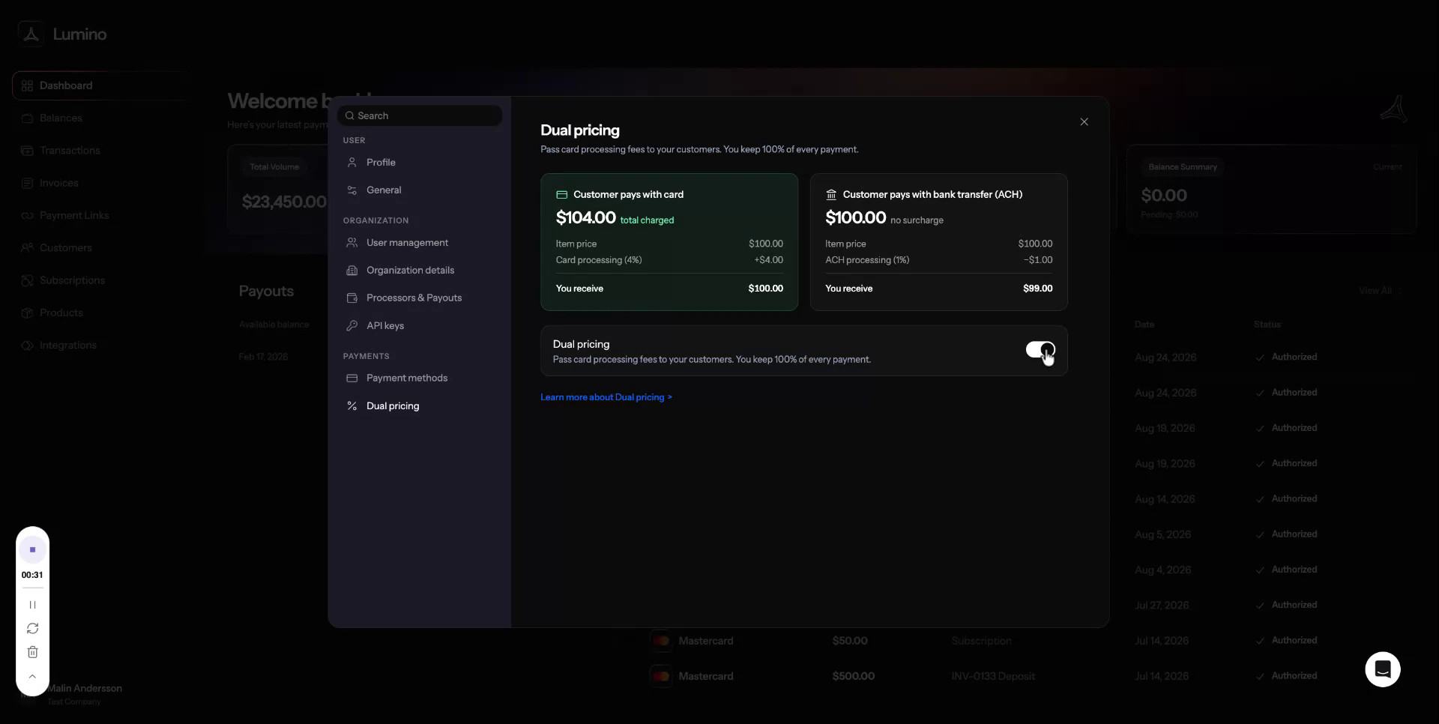The height and width of the screenshot is (724, 1439).
Task: Click the General sliders icon
Action: (x=352, y=190)
